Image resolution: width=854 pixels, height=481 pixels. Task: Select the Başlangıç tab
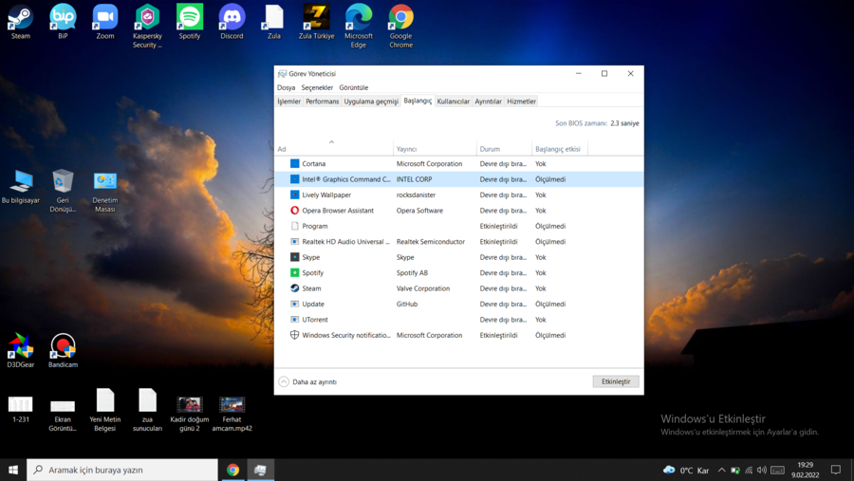418,101
